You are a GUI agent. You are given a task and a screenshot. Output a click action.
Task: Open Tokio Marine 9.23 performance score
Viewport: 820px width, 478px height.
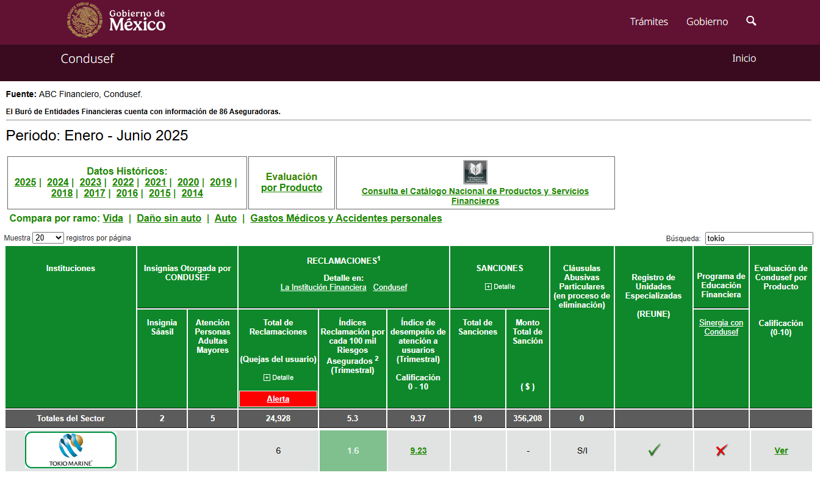click(x=418, y=451)
